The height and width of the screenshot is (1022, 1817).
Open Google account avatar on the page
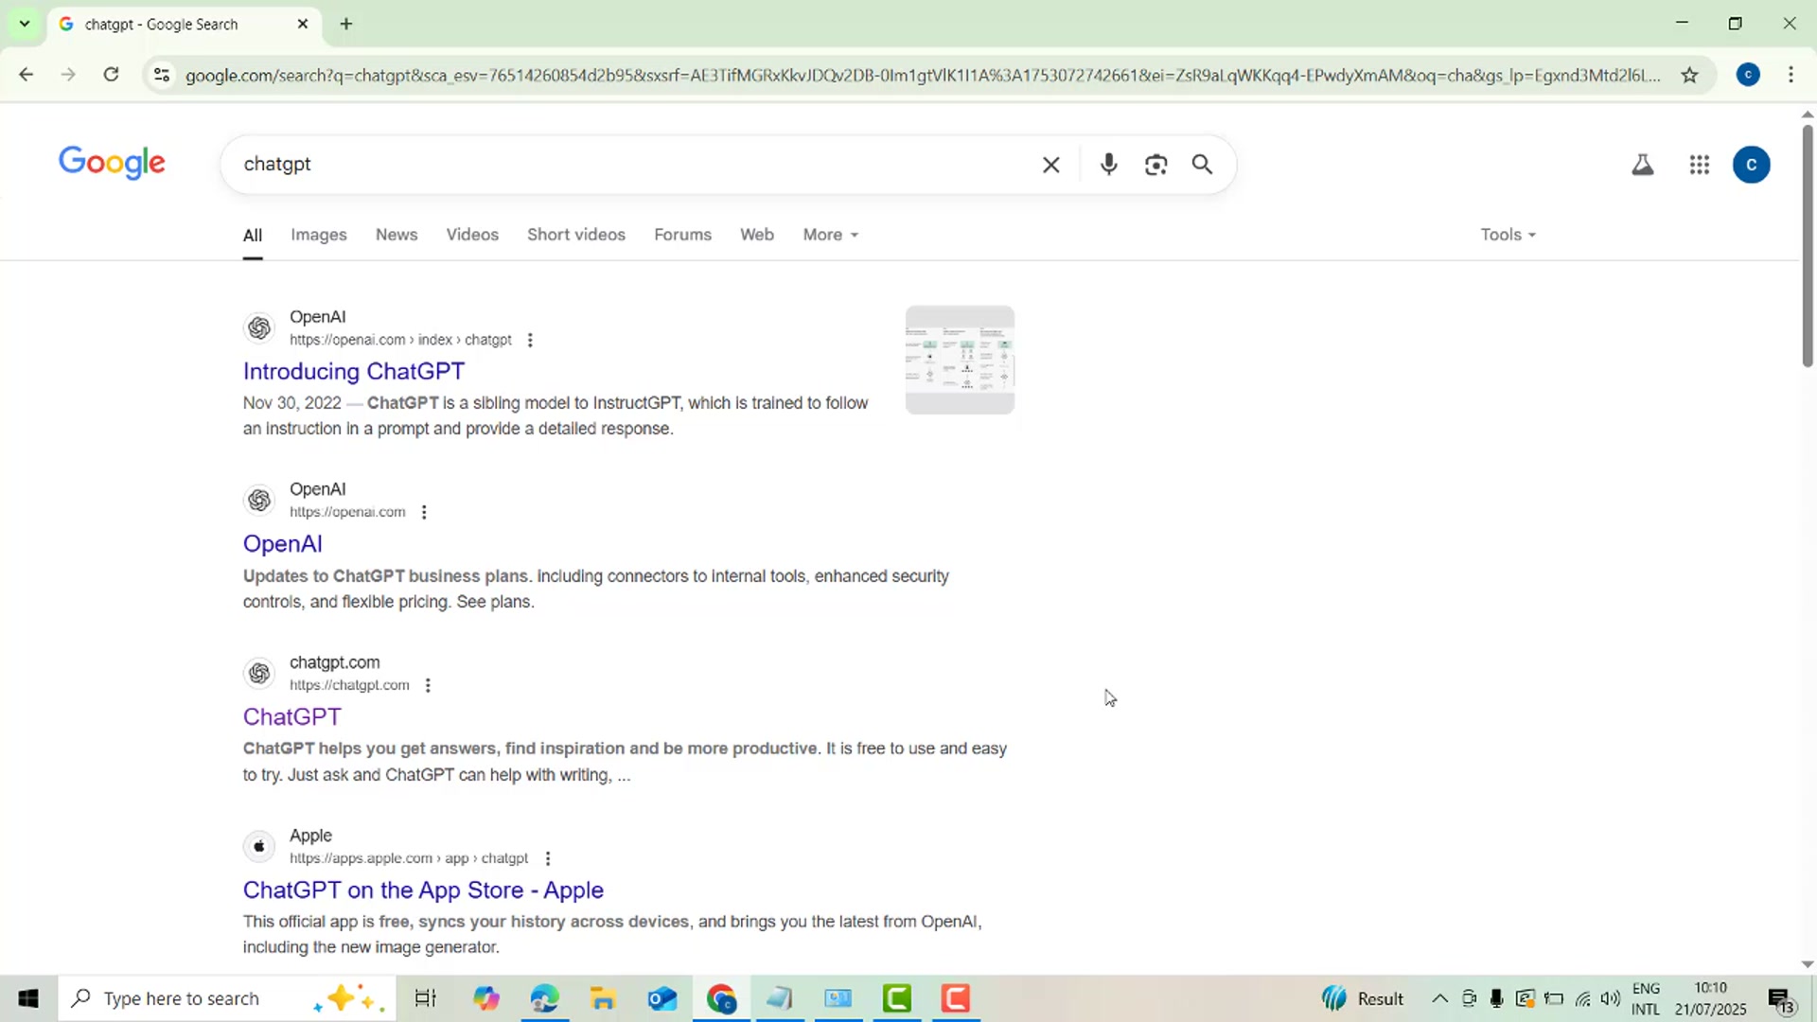click(1752, 165)
